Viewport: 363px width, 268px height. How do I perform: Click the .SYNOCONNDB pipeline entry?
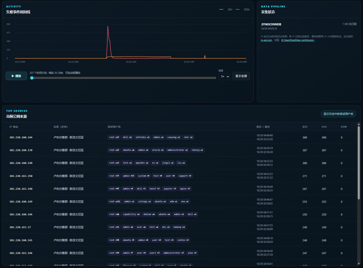point(271,24)
